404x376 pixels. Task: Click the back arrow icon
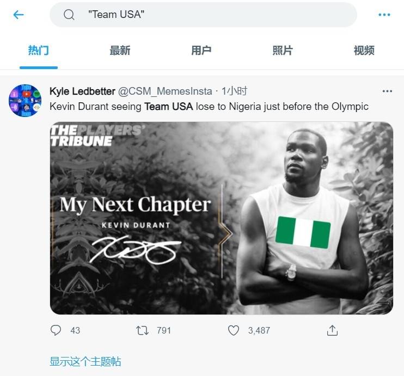click(x=19, y=15)
